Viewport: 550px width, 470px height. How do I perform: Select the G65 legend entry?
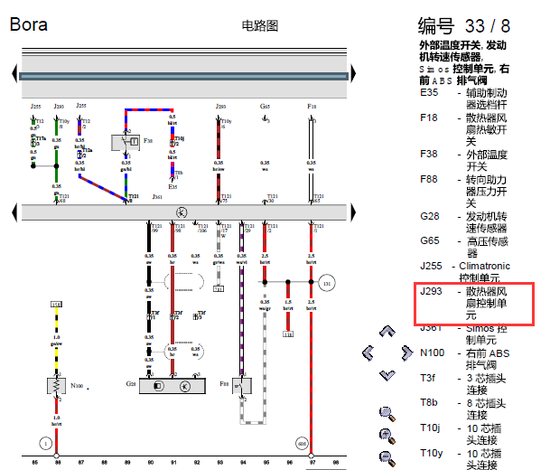464,247
